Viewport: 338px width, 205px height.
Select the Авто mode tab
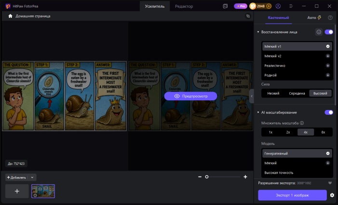pyautogui.click(x=314, y=18)
